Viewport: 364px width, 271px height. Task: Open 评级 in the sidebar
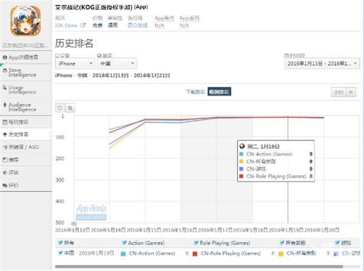pos(25,172)
